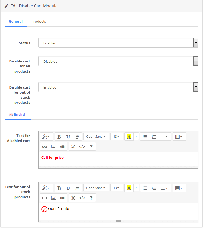Switch to code view in disabled cart editor
The height and width of the screenshot is (228, 203).
pos(82,146)
